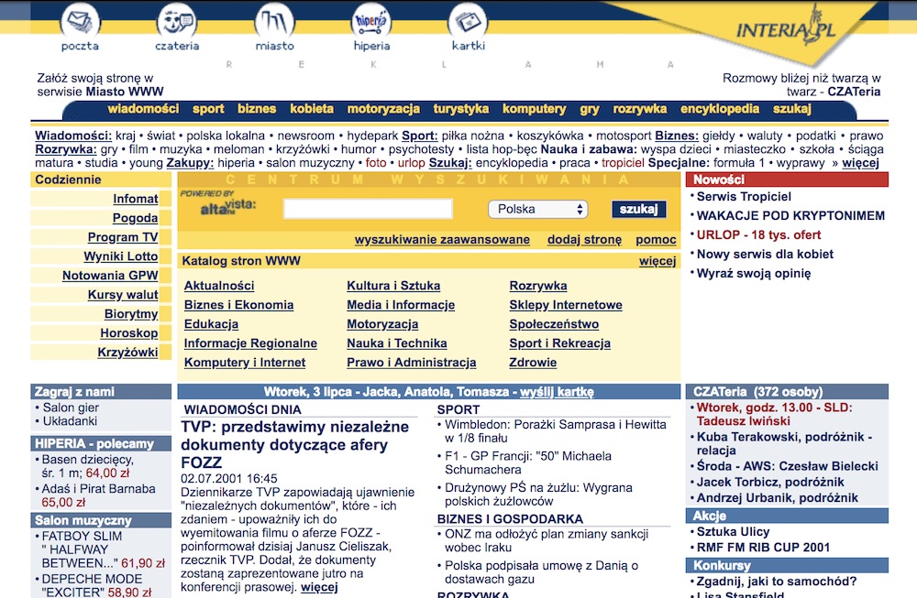Open turystyka in the navigation bar
Image resolution: width=917 pixels, height=598 pixels.
(x=461, y=109)
